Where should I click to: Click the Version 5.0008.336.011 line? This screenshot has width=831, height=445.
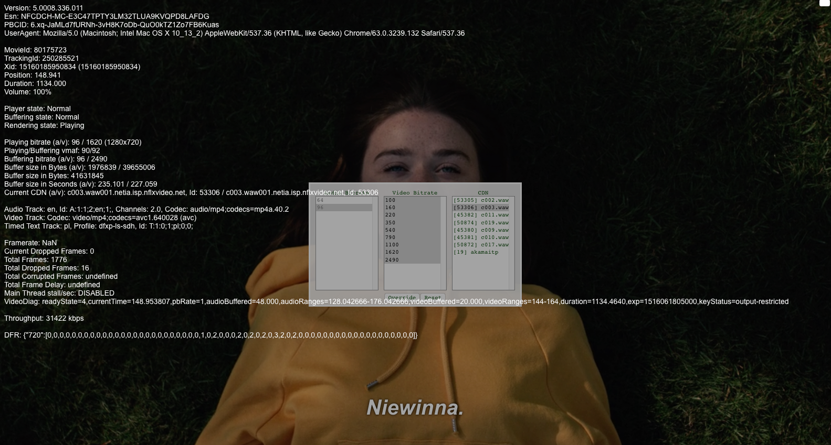click(x=44, y=8)
